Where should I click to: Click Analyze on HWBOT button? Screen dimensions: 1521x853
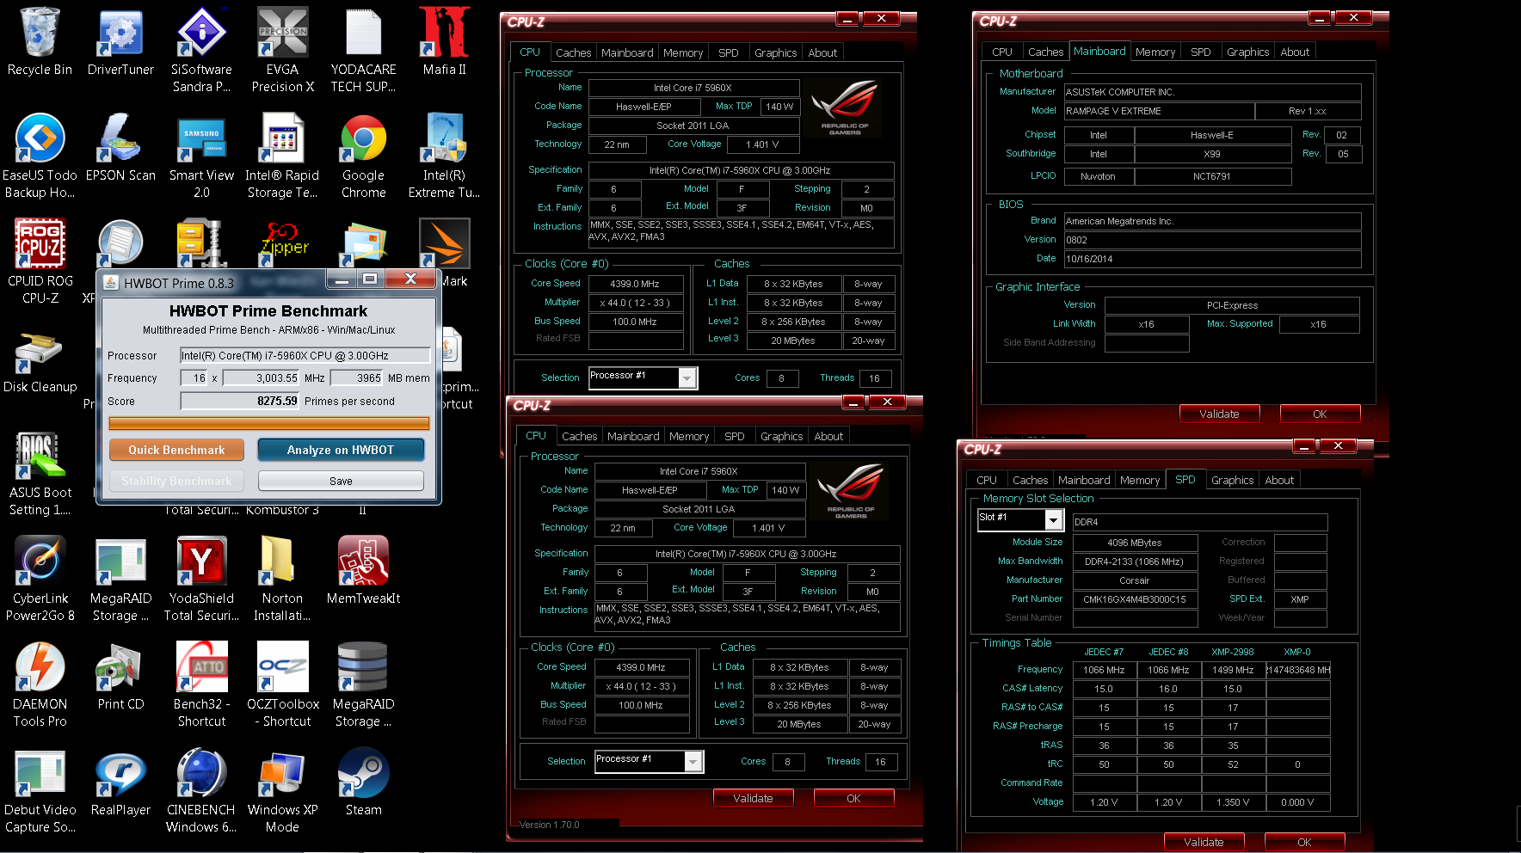(341, 450)
